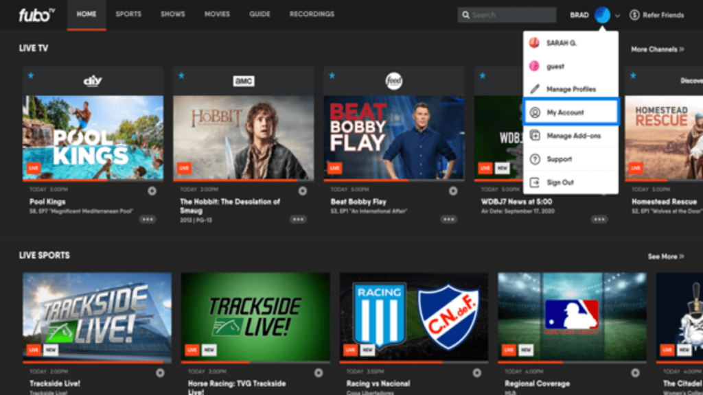Click the More Channels link
Viewport: 703px width, 395px height.
click(x=659, y=48)
